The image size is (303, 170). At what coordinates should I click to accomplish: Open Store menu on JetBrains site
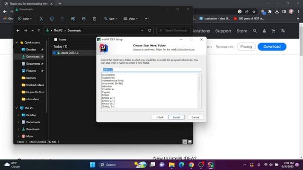(x=242, y=31)
